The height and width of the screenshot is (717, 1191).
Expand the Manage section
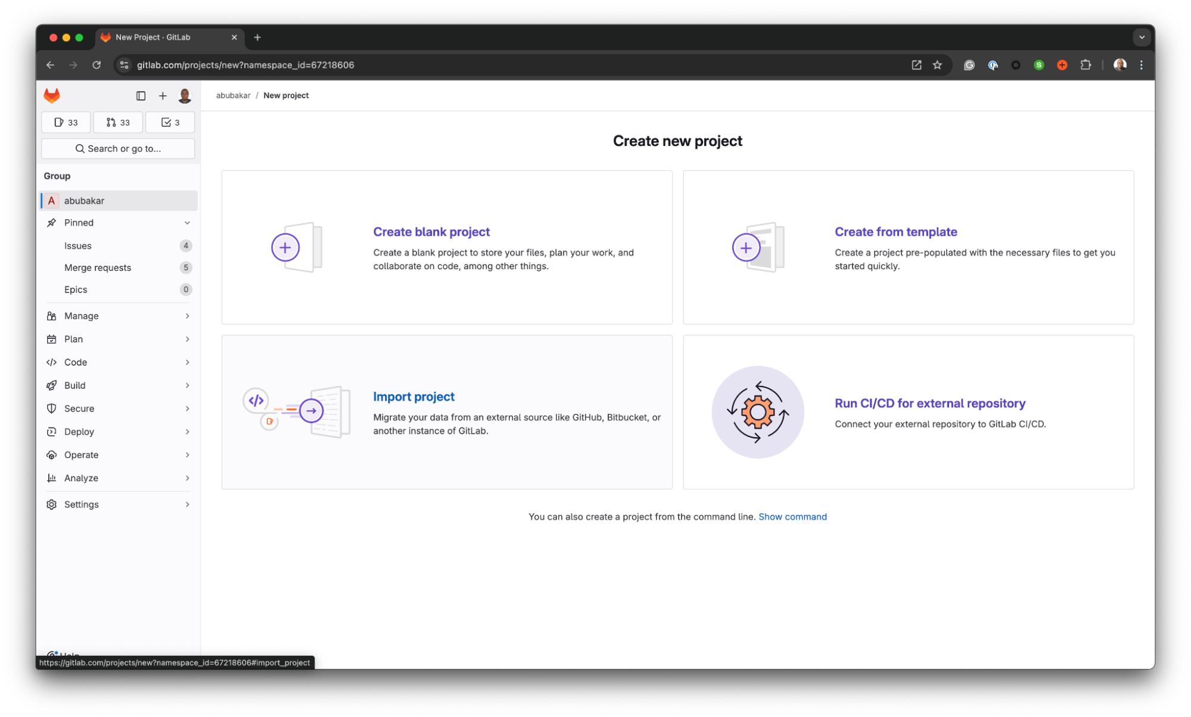(x=119, y=316)
